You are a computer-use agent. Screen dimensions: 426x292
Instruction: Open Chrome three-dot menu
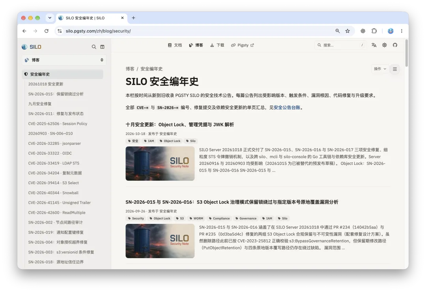pos(402,31)
